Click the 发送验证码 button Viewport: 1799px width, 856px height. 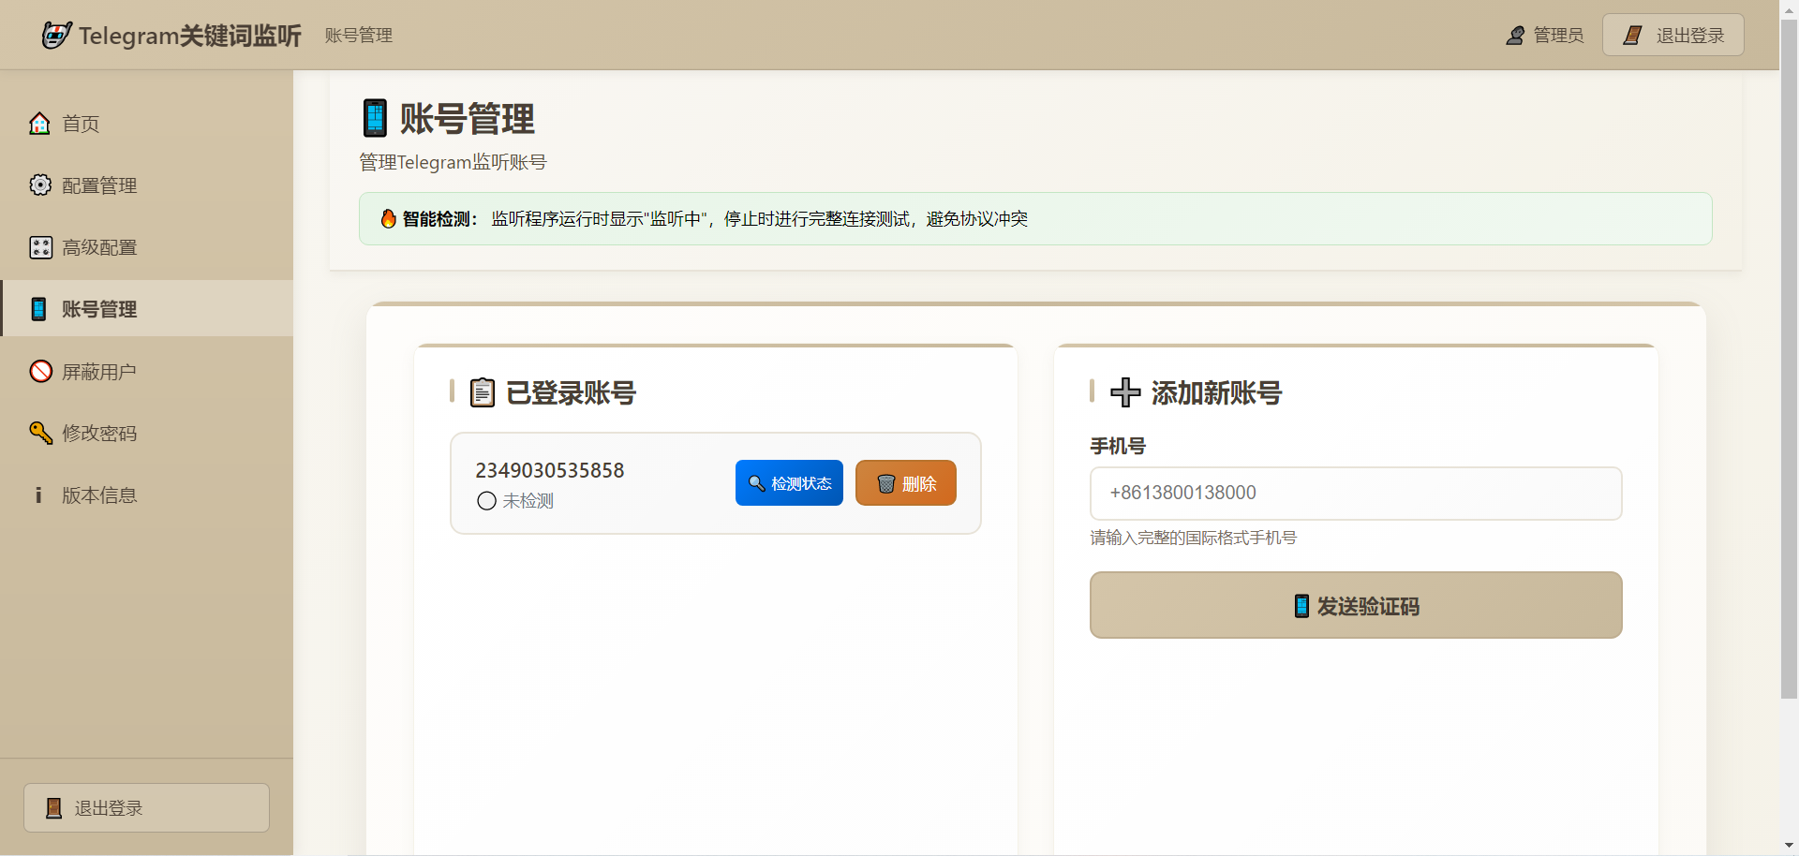1355,606
